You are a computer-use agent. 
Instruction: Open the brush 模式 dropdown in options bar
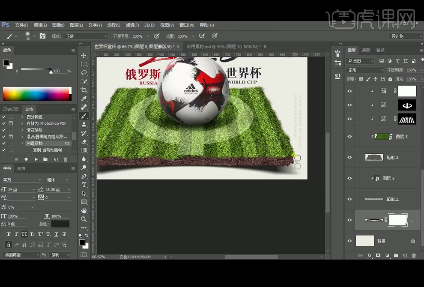[86, 36]
